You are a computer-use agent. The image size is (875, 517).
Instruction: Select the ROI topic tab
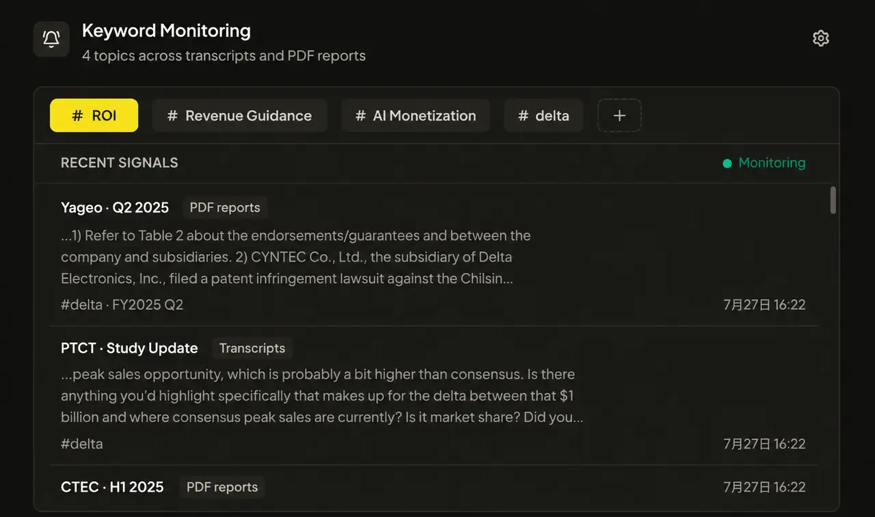click(94, 116)
